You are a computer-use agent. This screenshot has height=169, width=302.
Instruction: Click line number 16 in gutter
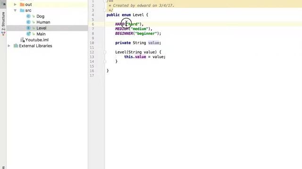click(92, 71)
